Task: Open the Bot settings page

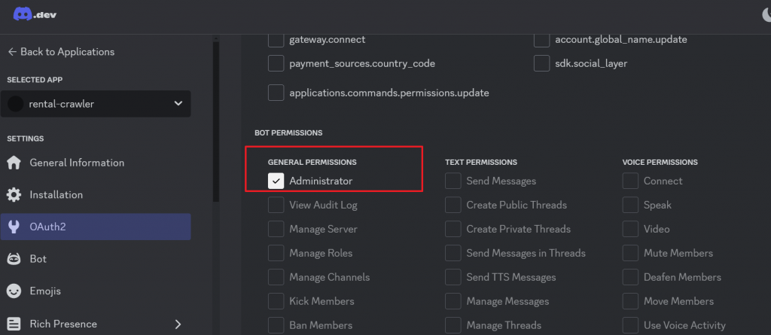Action: [x=96, y=259]
